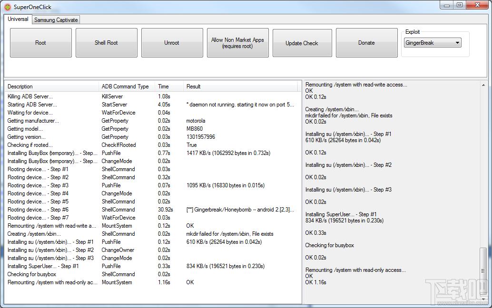Screen dimensions: 492x308
Task: Click the Unroot button
Action: tap(172, 43)
